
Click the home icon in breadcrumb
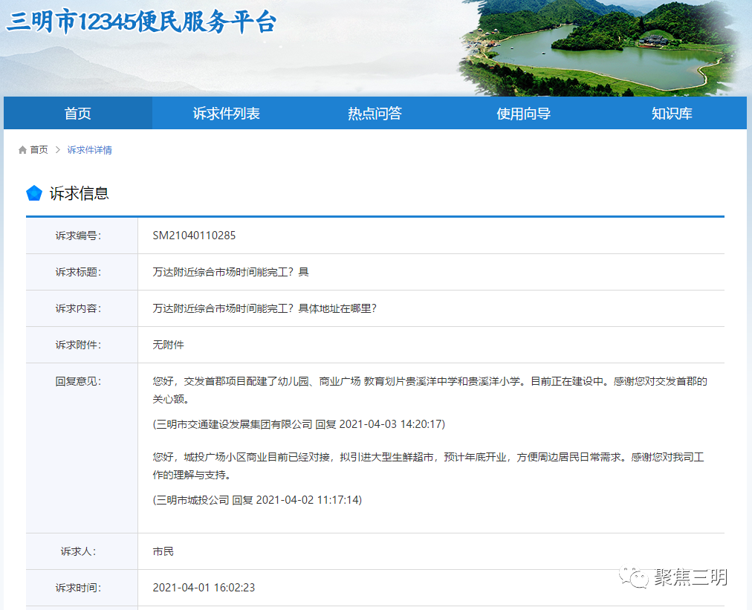22,150
